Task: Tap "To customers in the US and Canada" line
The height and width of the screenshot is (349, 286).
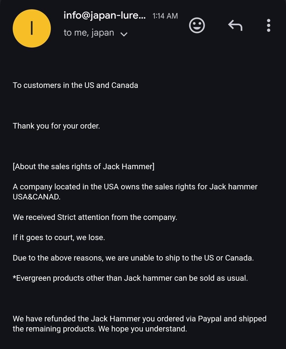Action: [x=75, y=85]
